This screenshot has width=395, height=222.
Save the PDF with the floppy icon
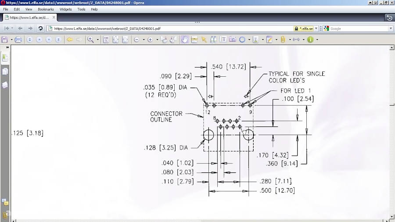tap(4, 39)
